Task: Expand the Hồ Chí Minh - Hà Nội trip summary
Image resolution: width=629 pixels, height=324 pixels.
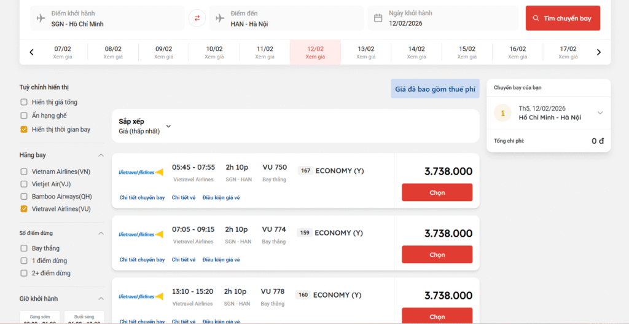Action: click(x=600, y=113)
